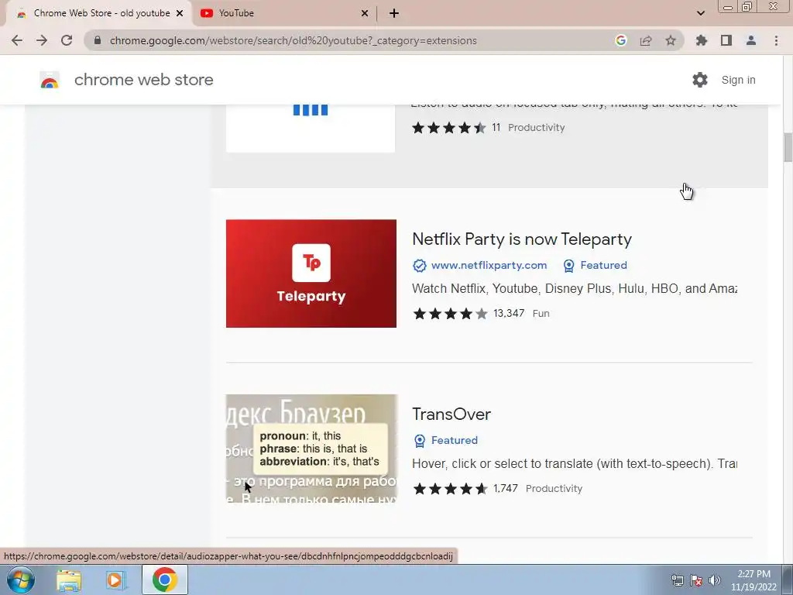Click Productivity label beside 11 ratings
Image resolution: width=793 pixels, height=595 pixels.
[x=537, y=128]
